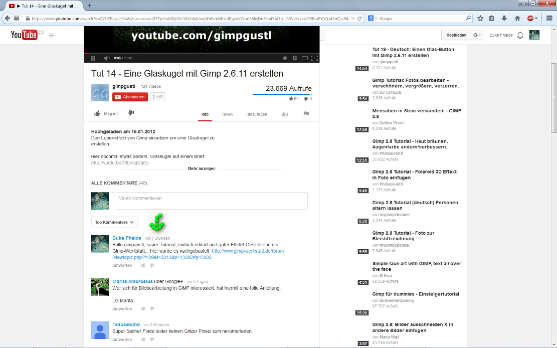This screenshot has width=557, height=348.
Task: Expand description with Mehr anzeigen
Action: pos(202,168)
